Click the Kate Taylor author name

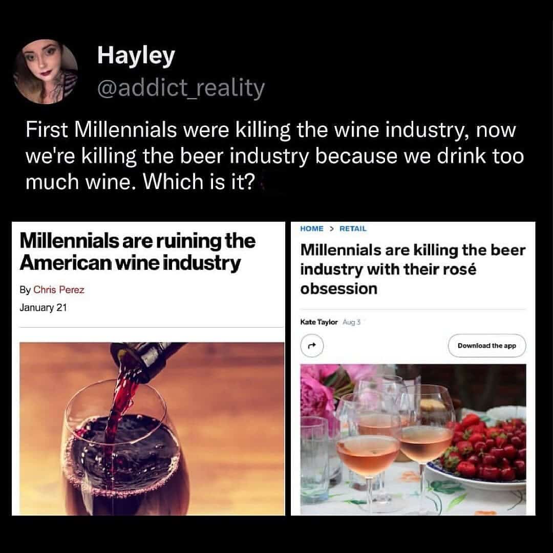pyautogui.click(x=317, y=322)
